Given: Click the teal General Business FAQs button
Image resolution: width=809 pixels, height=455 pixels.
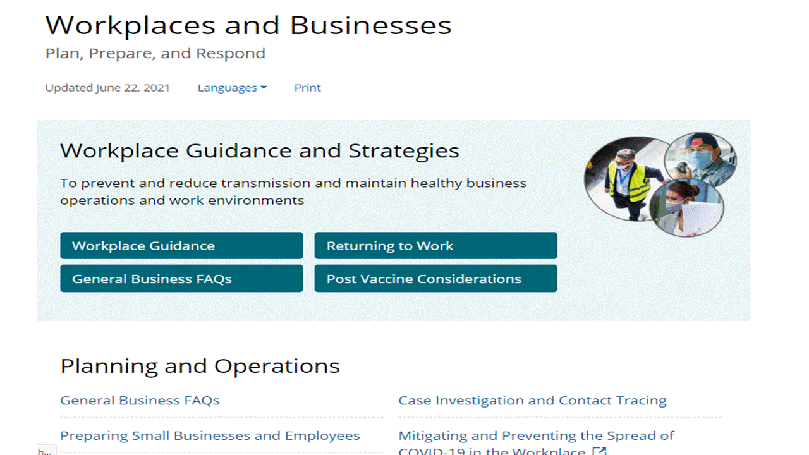Looking at the screenshot, I should [181, 279].
